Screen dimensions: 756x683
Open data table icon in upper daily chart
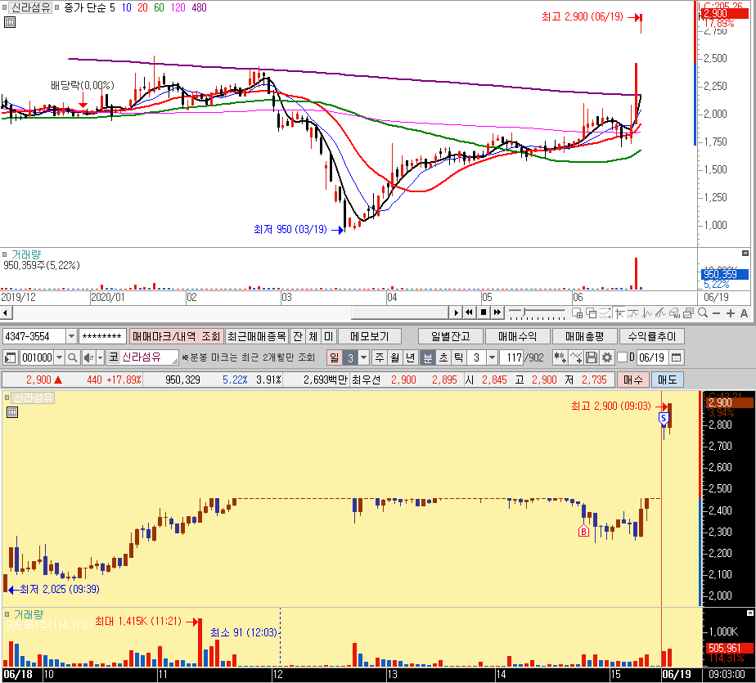click(10, 22)
